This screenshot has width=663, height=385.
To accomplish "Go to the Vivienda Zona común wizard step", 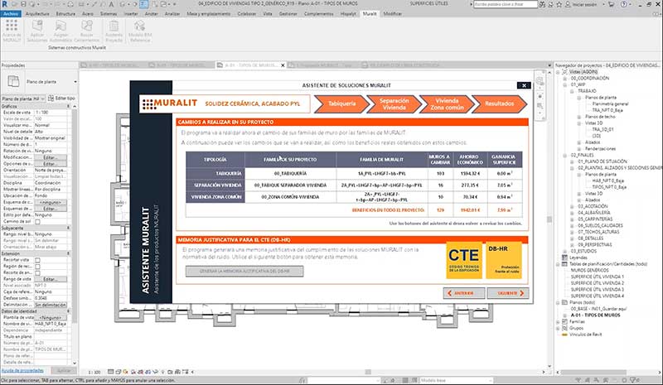I will coord(447,104).
